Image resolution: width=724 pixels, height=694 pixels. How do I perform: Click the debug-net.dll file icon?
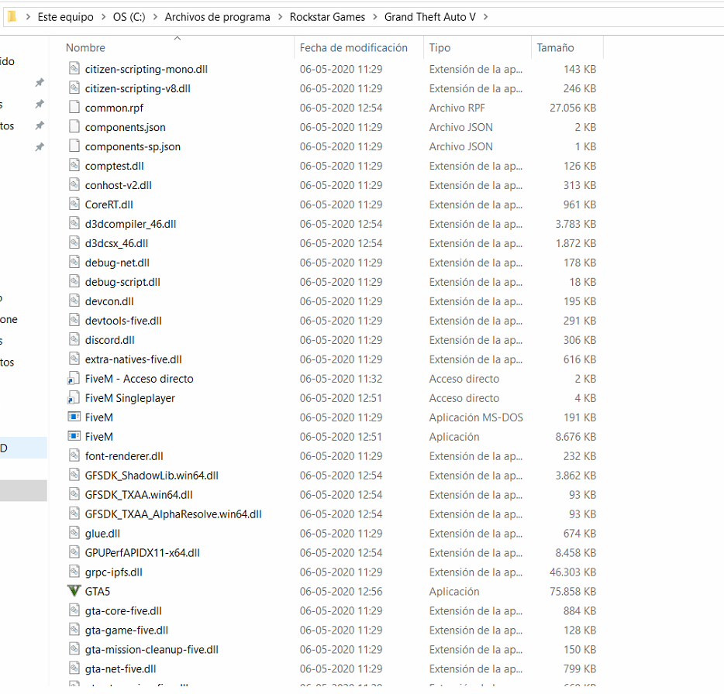[74, 263]
